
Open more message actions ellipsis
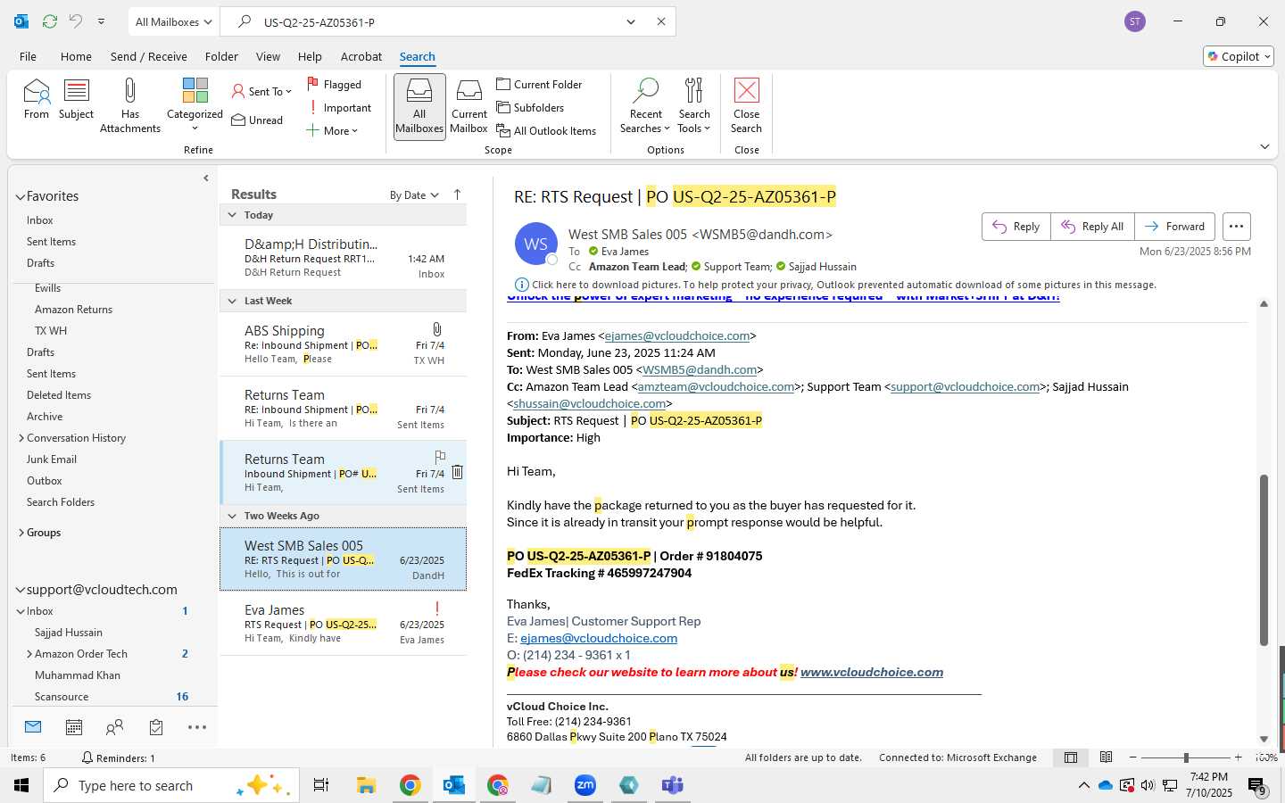tap(1236, 227)
